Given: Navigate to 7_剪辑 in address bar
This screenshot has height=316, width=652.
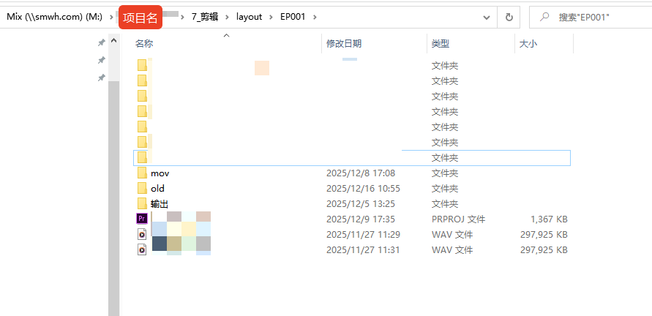Looking at the screenshot, I should [x=205, y=17].
